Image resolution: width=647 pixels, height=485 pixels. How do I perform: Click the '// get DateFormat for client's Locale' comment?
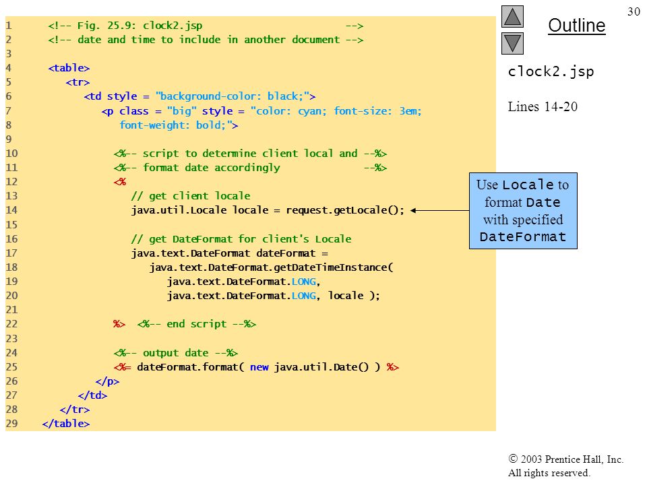(241, 239)
